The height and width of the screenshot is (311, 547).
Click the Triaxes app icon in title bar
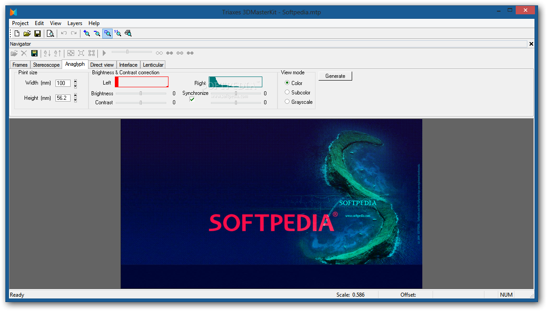(14, 12)
